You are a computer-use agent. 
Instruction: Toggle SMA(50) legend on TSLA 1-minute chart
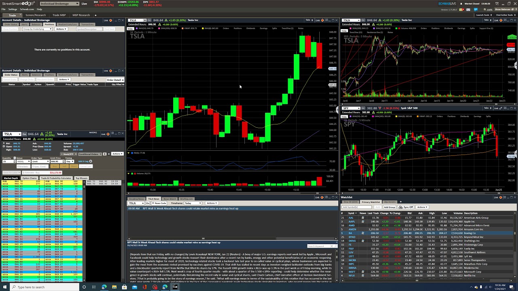tap(145, 28)
